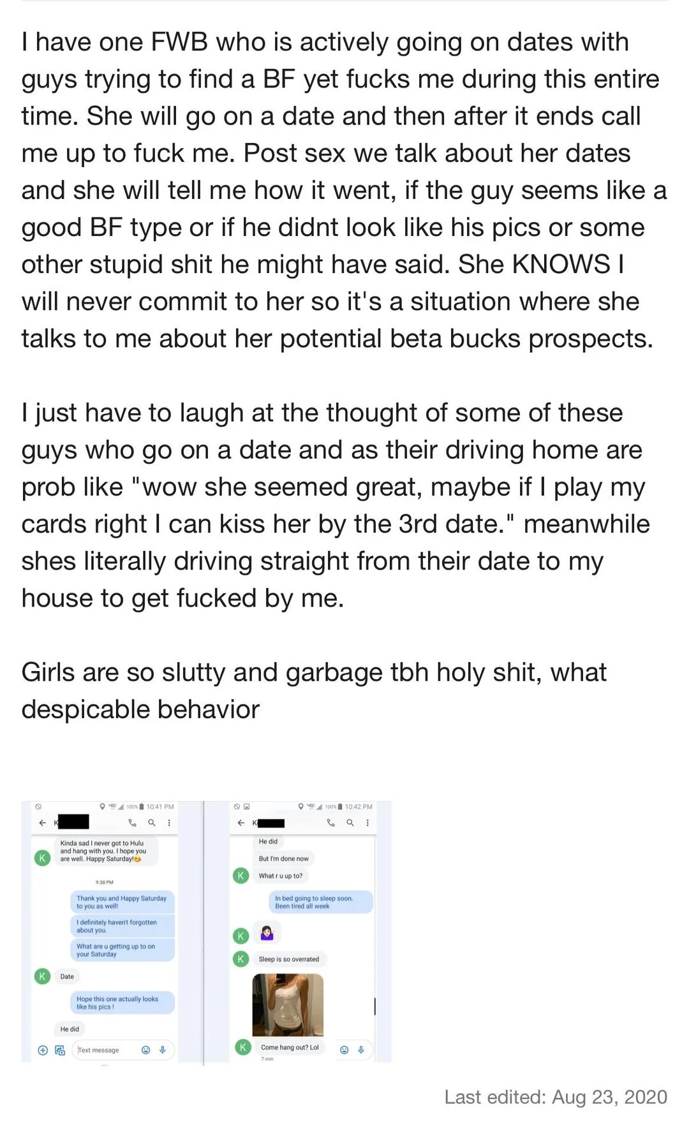Tap the back arrow in the 10:42 PM chat

241,823
